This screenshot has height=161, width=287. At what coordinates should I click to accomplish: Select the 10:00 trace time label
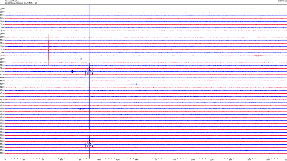(x=2, y=71)
